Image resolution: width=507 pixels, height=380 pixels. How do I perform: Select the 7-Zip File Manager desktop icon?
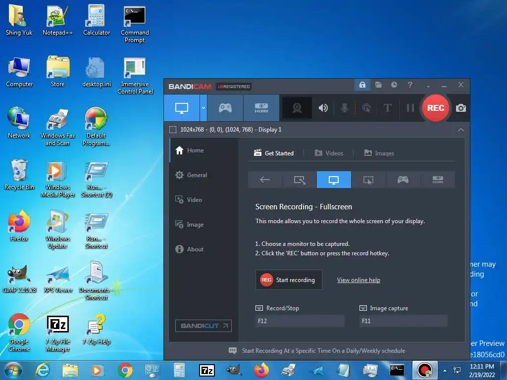pyautogui.click(x=57, y=333)
